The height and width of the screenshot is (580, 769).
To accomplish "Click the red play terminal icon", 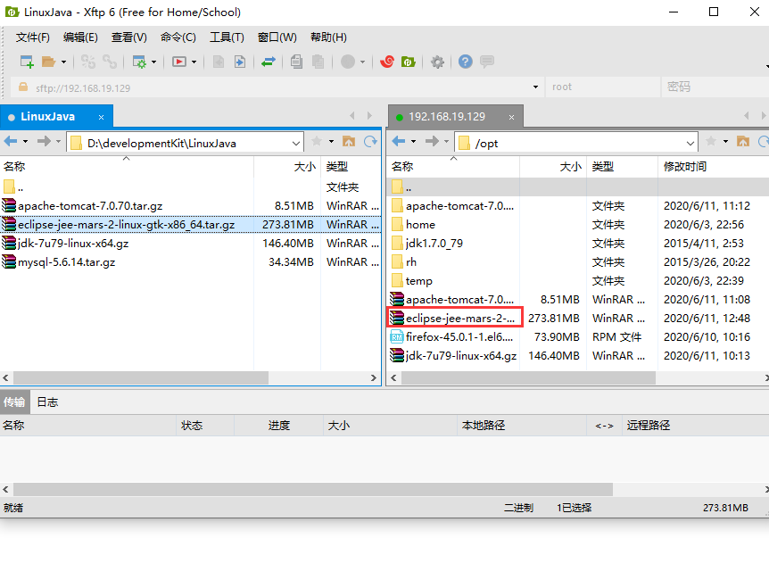I will click(179, 62).
